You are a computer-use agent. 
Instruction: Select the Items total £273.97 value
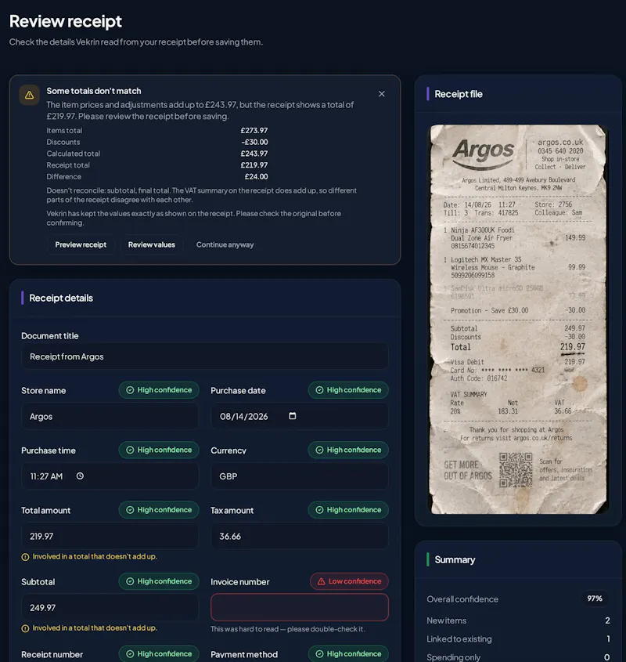coord(254,131)
